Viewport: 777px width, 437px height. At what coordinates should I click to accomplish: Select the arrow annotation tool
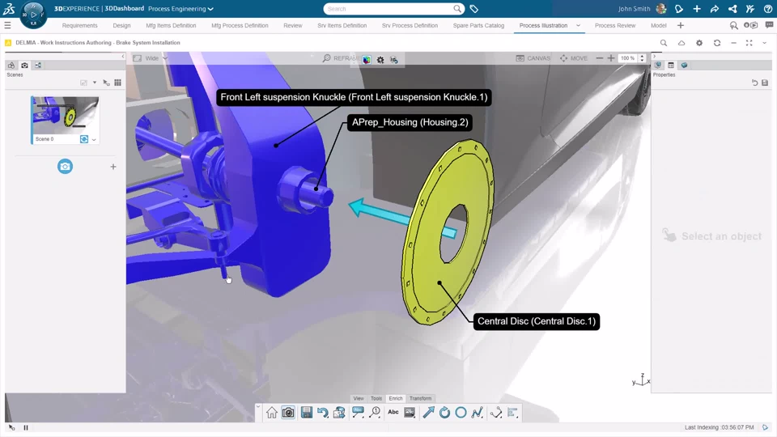click(x=428, y=413)
